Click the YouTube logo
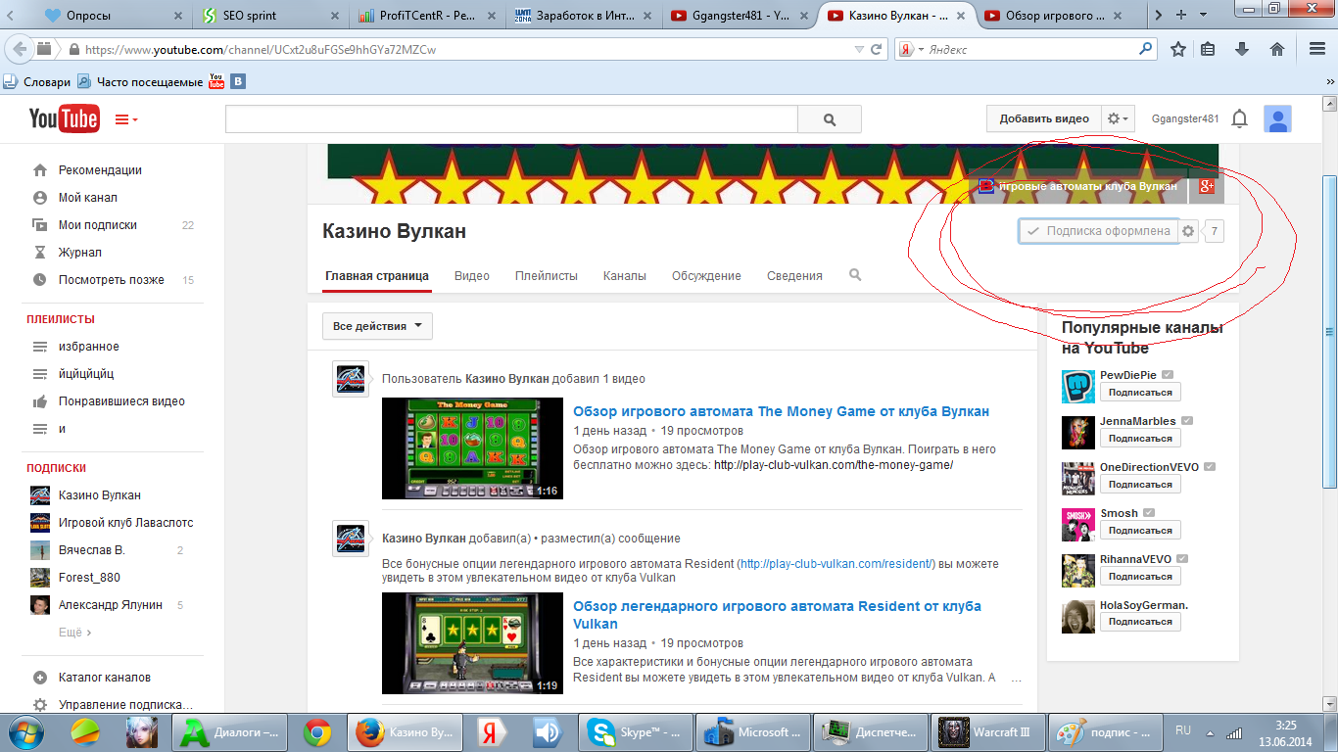The height and width of the screenshot is (752, 1338). tap(64, 118)
